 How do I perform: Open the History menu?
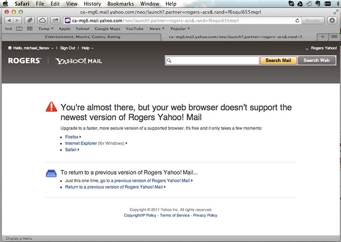[92, 4]
